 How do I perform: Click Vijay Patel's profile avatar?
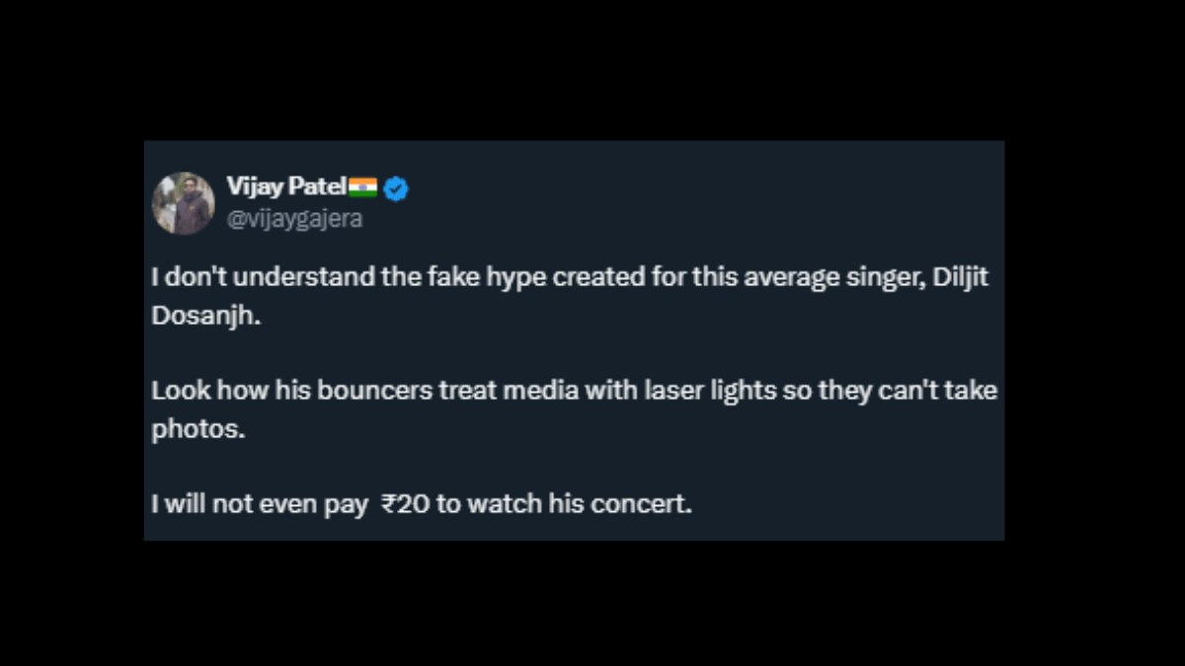tap(184, 204)
